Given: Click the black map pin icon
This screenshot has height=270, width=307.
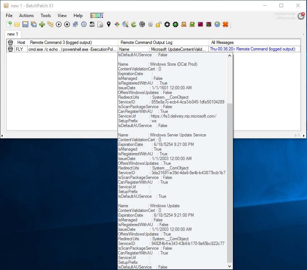Looking at the screenshot, I should click(x=108, y=24).
